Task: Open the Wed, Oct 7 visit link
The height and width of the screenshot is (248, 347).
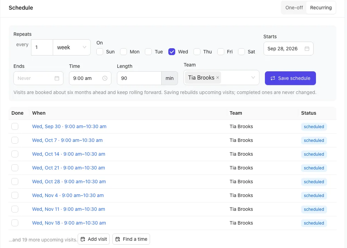Action: click(x=67, y=140)
